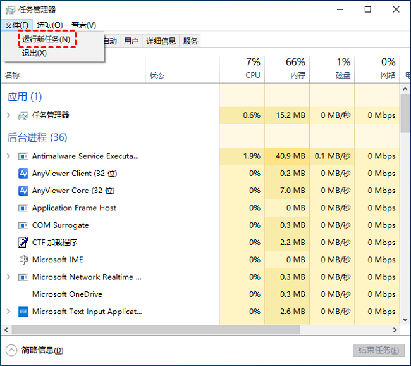Expand the 任务管理器 app row
411x366 pixels.
click(8, 115)
